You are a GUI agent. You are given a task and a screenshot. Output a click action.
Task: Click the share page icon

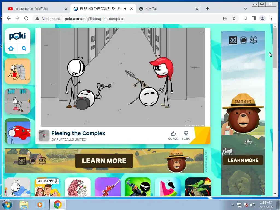click(225, 18)
